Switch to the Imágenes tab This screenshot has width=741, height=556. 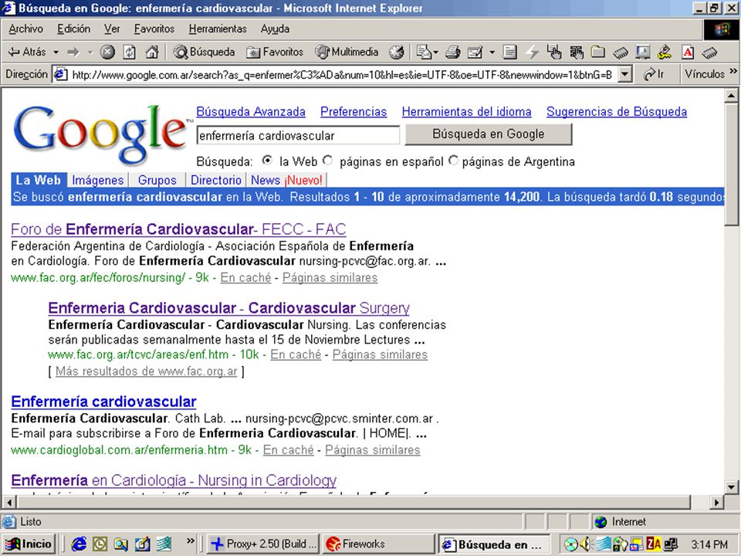pos(98,180)
